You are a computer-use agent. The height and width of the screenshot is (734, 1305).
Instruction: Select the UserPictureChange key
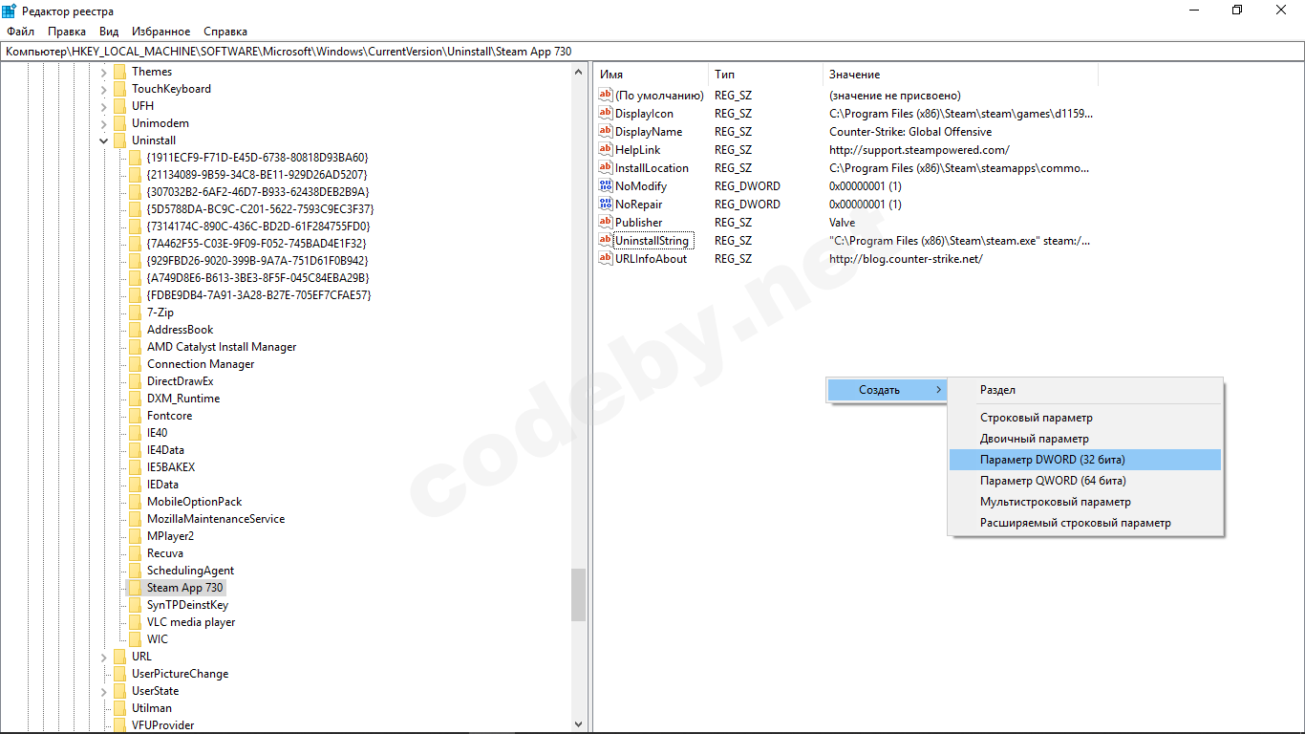pyautogui.click(x=181, y=674)
